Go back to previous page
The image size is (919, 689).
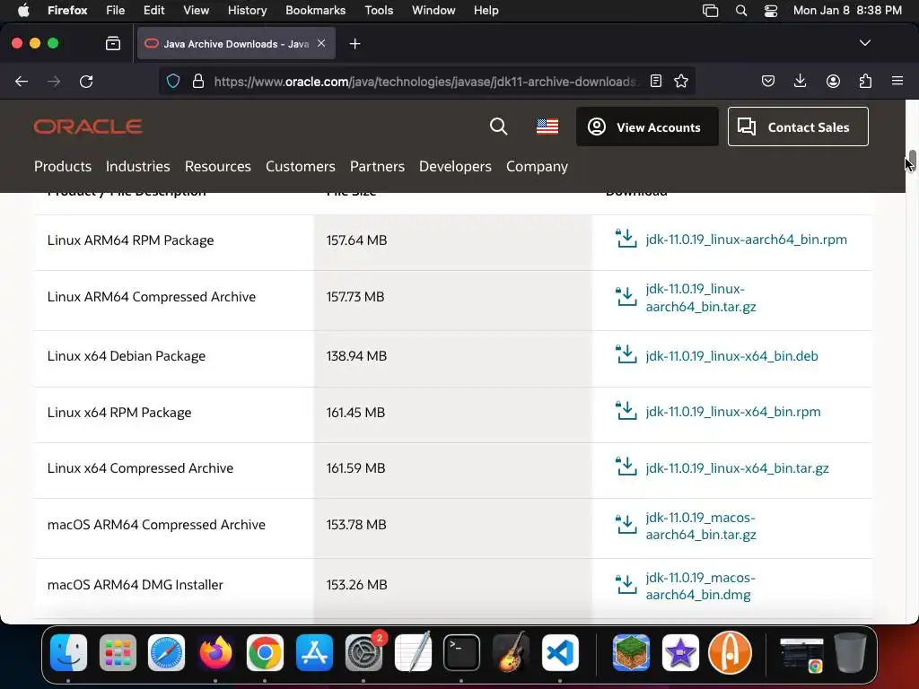(22, 82)
